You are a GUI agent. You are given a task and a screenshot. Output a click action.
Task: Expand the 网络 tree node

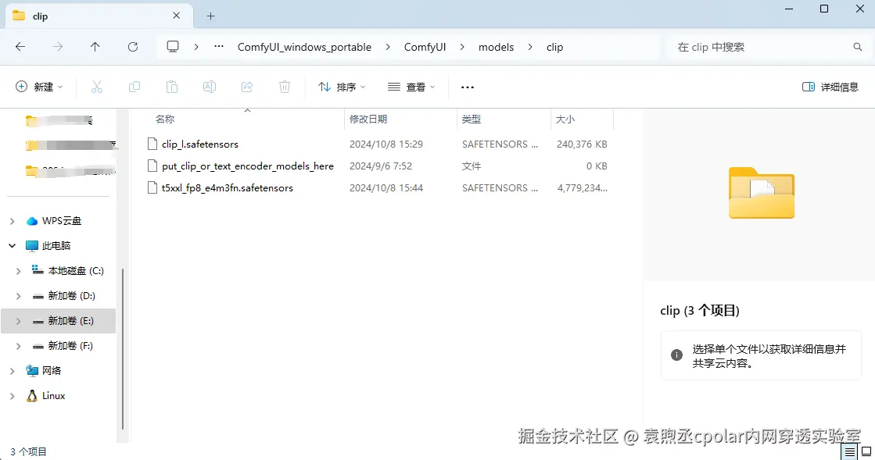(13, 371)
